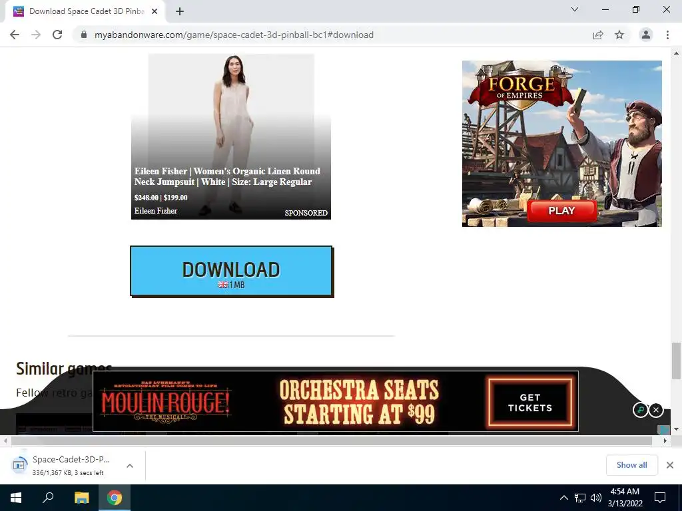Image resolution: width=682 pixels, height=511 pixels.
Task: Open the Eileen Fisher jumpsuit ad
Action: 231,136
